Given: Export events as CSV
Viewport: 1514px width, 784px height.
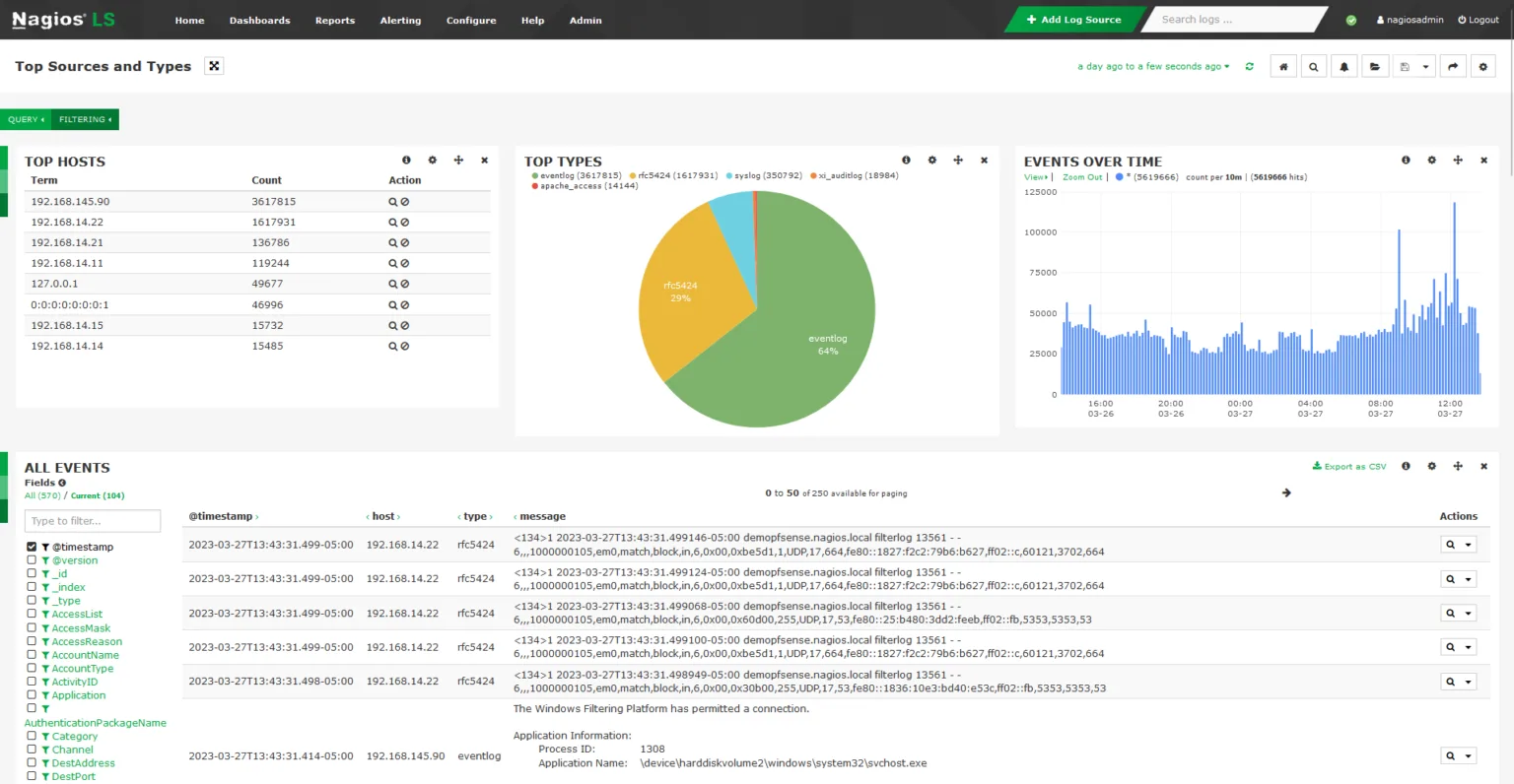Looking at the screenshot, I should [x=1349, y=466].
